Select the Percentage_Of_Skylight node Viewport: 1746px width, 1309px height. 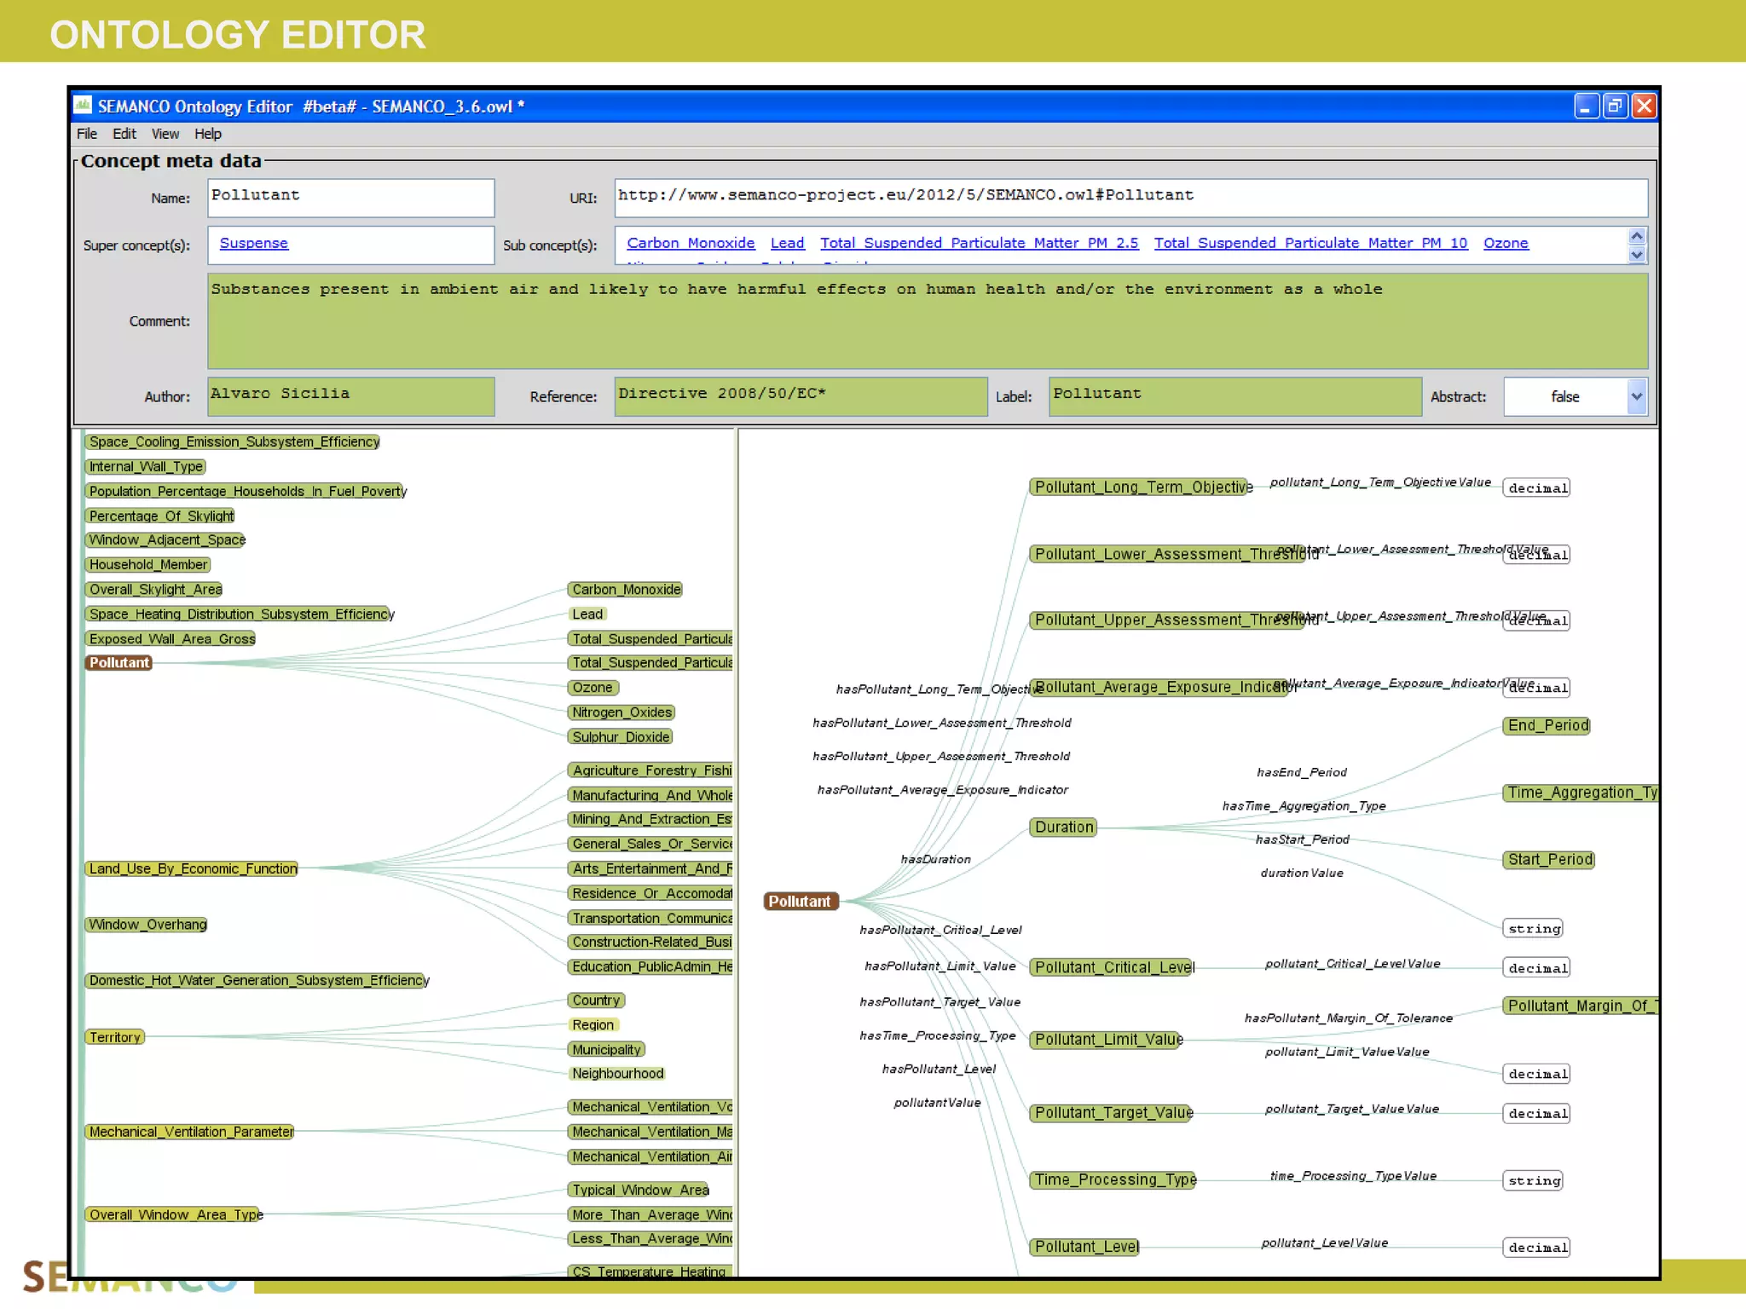coord(160,516)
